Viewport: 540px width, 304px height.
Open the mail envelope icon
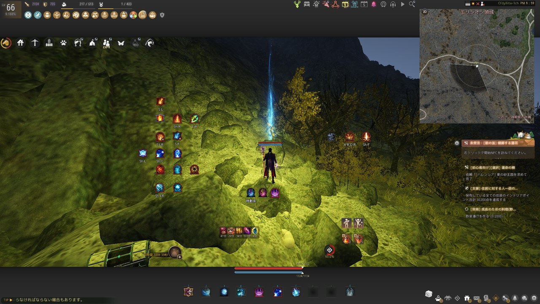coord(476,298)
